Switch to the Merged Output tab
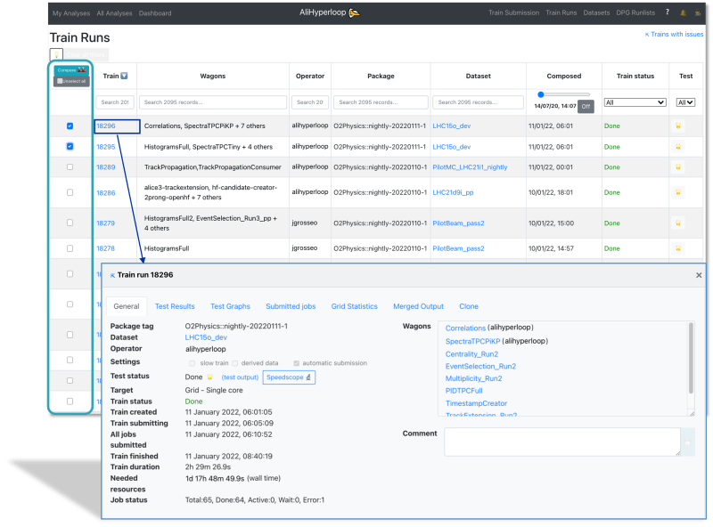 point(418,306)
